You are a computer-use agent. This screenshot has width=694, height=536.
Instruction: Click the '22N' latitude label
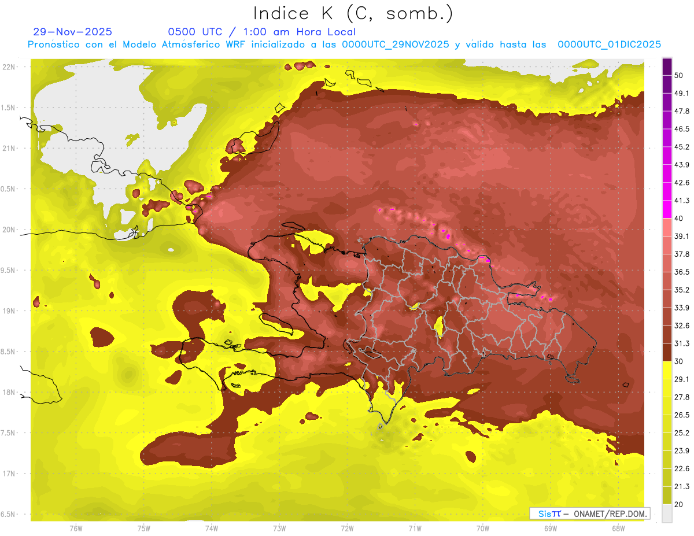[x=9, y=66]
